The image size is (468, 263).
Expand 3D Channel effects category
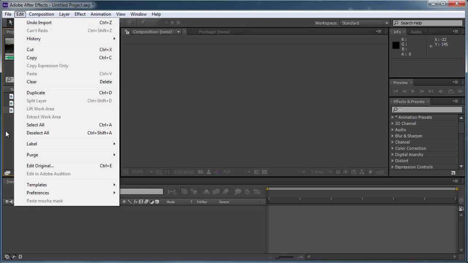(x=393, y=123)
